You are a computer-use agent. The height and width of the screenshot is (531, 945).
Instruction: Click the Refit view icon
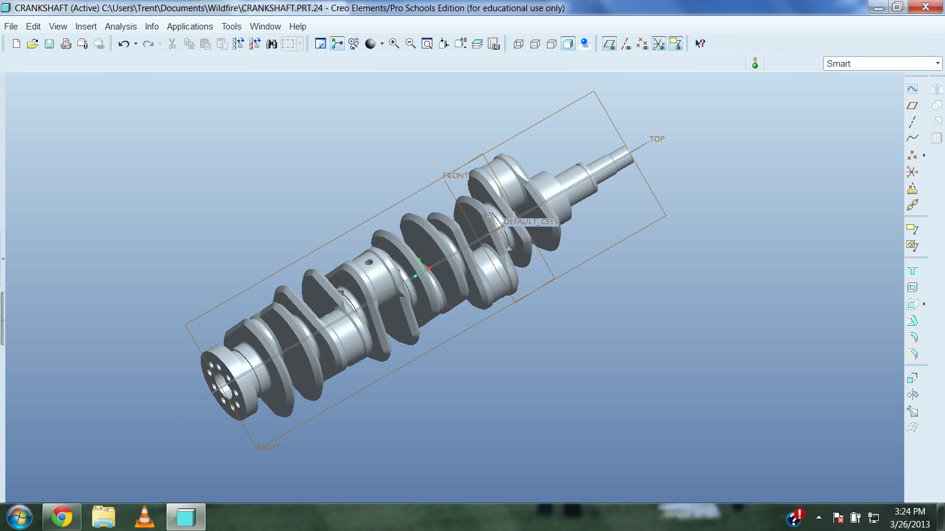(x=427, y=44)
